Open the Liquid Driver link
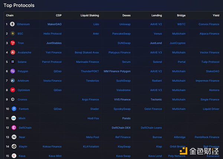The width and height of the screenshot is (223, 159). [211, 109]
